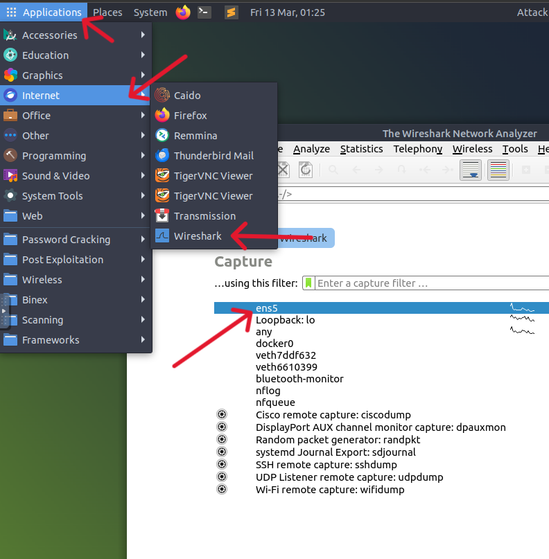Screen dimensions: 549x559
Task: Launch Wireshark from the Internet submenu
Action: pos(198,236)
